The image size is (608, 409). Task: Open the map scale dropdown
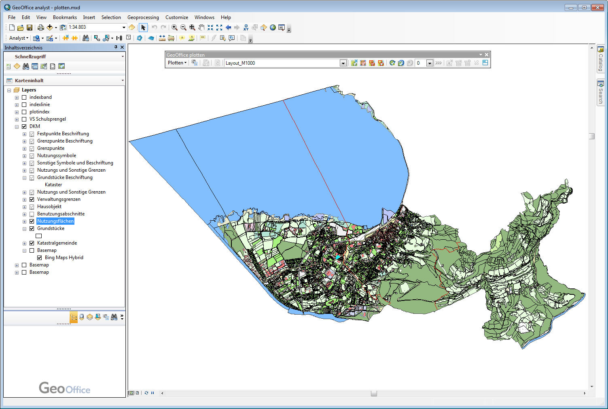pyautogui.click(x=124, y=27)
